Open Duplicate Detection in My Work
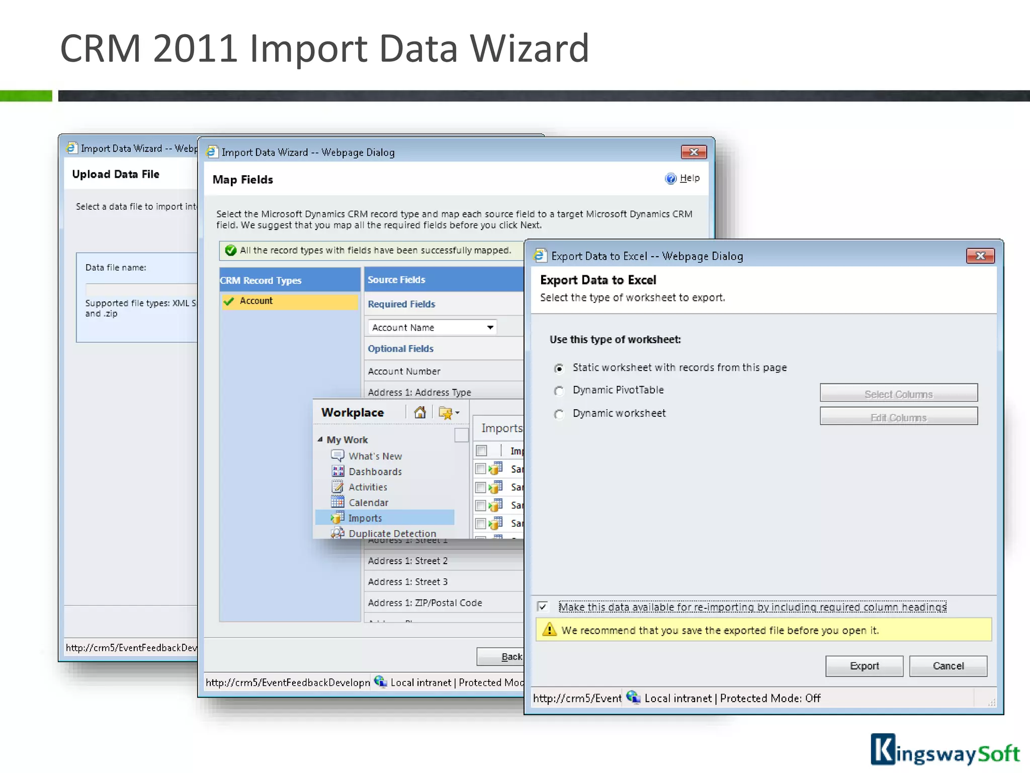 click(x=392, y=533)
